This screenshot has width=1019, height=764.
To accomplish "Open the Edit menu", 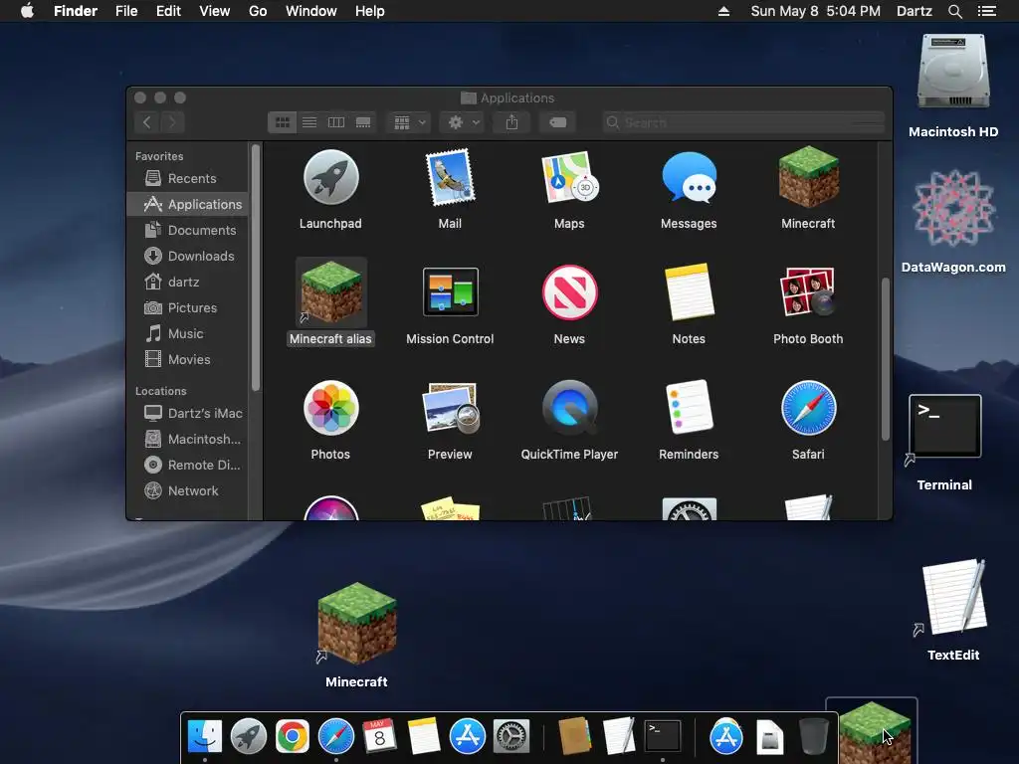I will point(168,11).
